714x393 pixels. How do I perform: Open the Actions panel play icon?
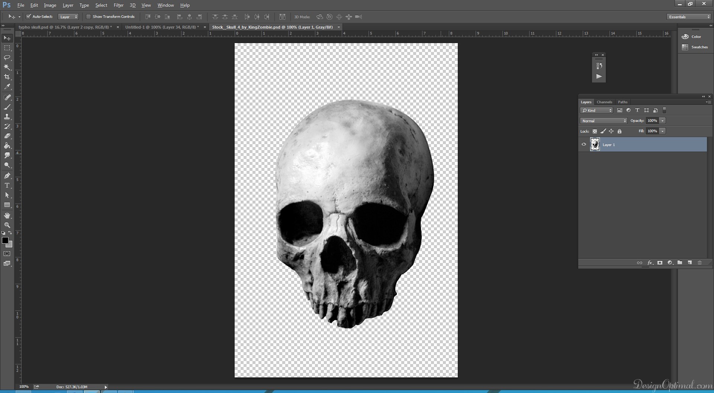(x=599, y=76)
